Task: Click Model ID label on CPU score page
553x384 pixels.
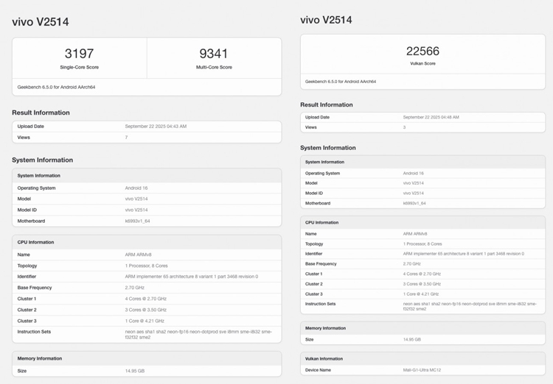Action: pyautogui.click(x=27, y=210)
